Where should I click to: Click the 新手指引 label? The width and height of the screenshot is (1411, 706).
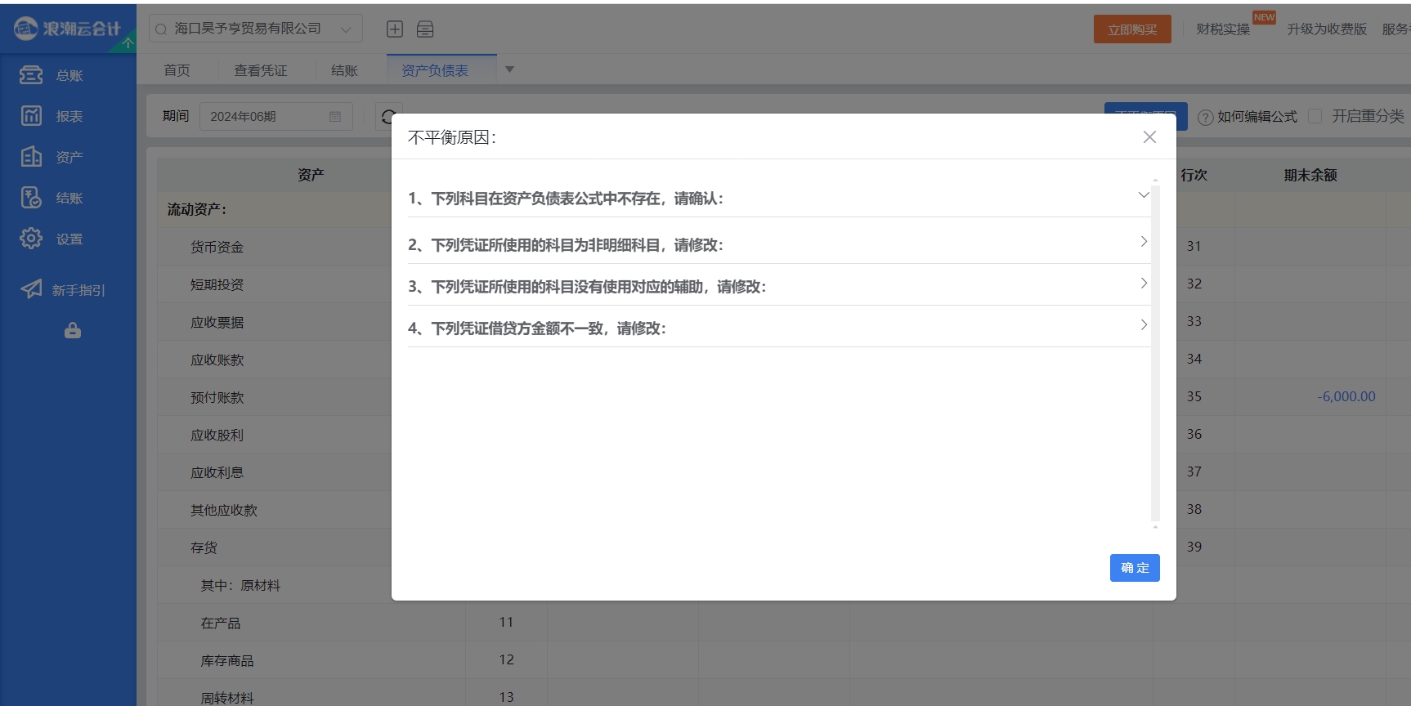click(x=78, y=290)
